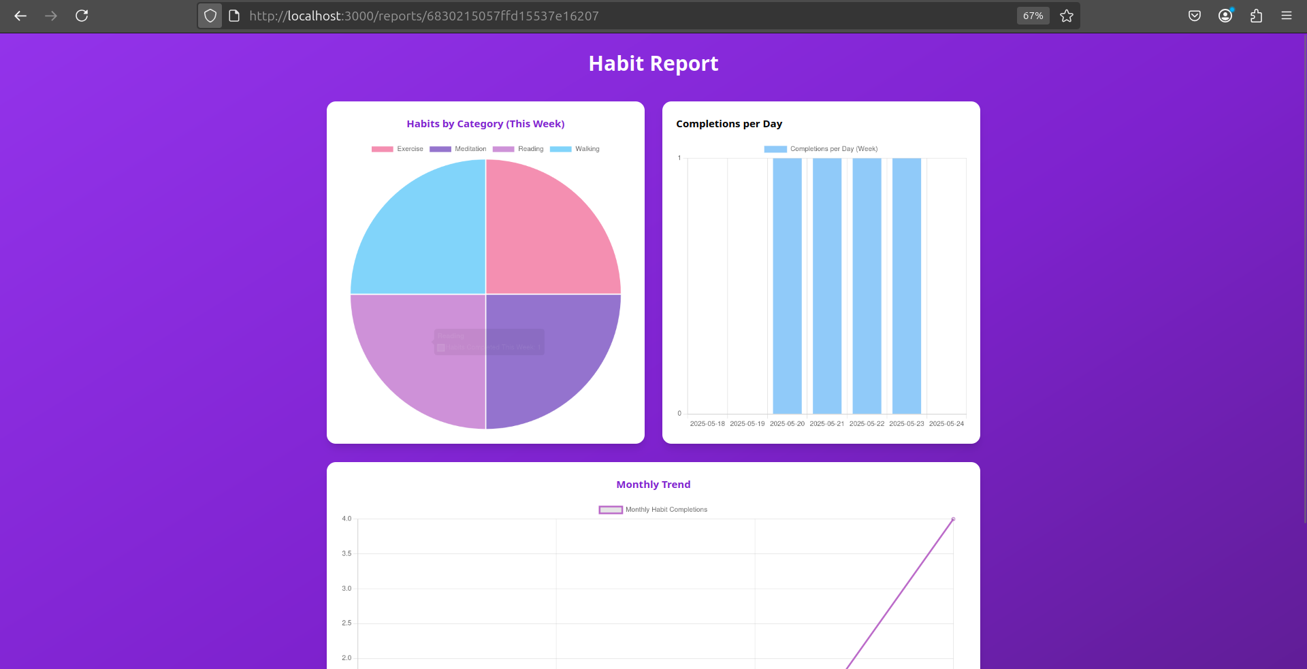Toggle Reading legend in pie chart
The image size is (1307, 669).
(518, 149)
